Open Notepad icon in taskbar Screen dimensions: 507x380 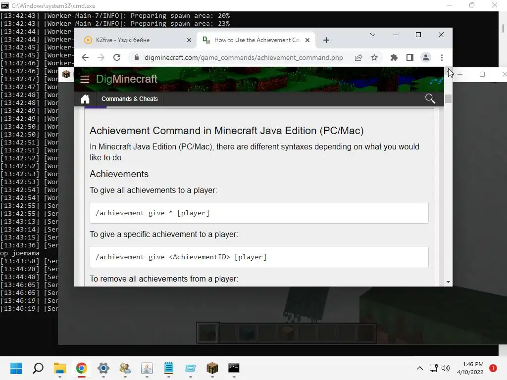(x=169, y=368)
